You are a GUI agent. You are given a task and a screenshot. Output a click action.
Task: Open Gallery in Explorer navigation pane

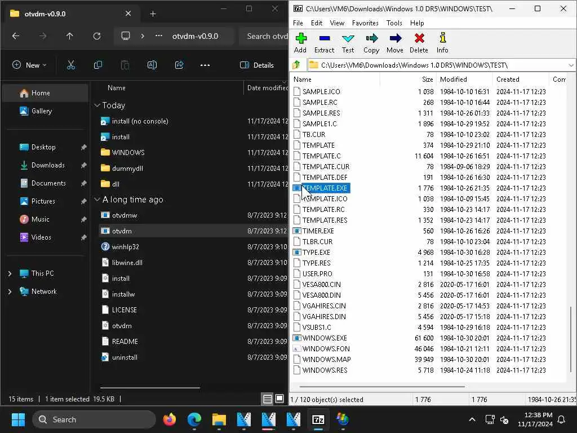pyautogui.click(x=45, y=111)
